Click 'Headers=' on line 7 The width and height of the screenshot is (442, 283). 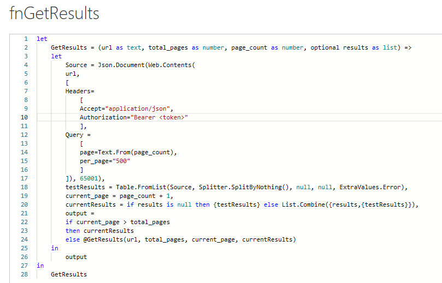click(x=80, y=91)
